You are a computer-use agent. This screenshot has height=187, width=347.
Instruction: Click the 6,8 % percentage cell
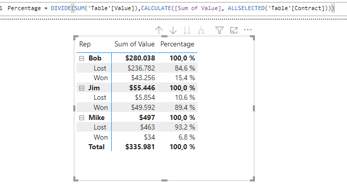(x=187, y=137)
